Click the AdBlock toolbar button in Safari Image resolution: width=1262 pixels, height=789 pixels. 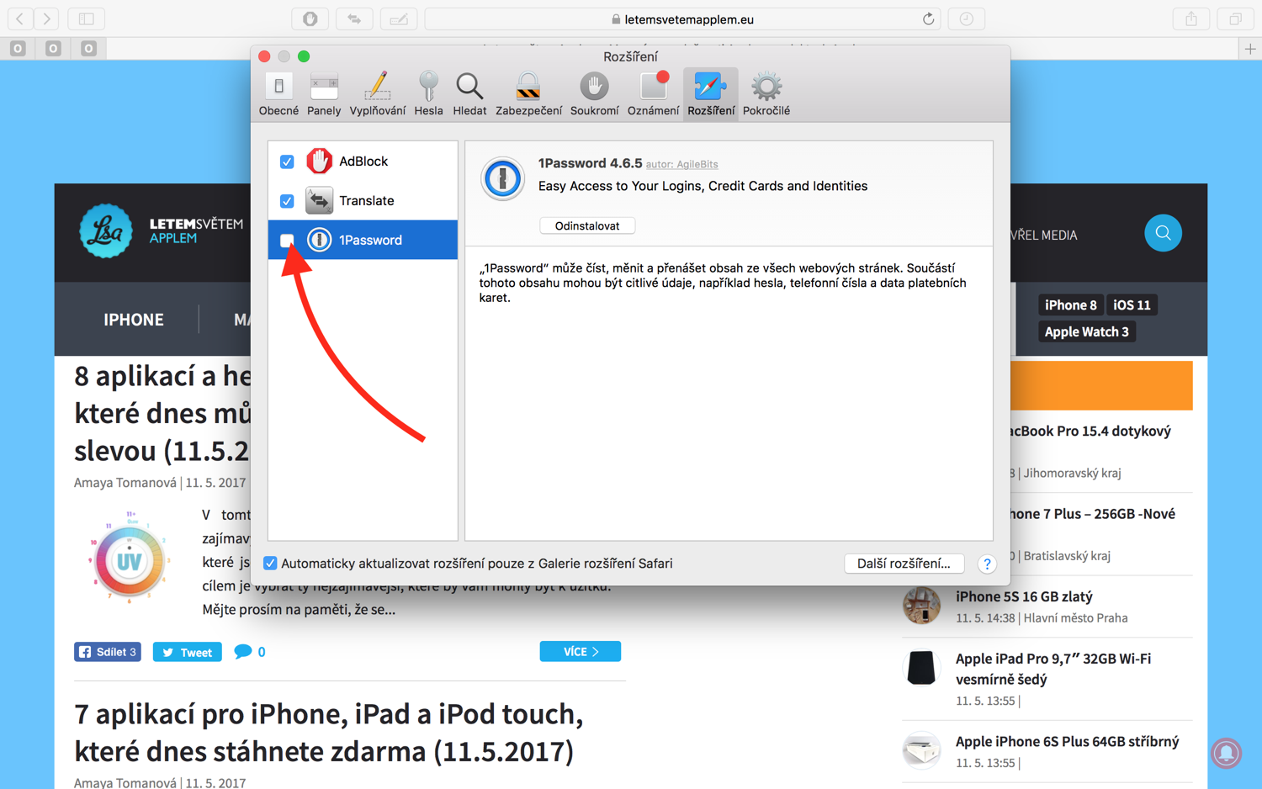pyautogui.click(x=310, y=19)
